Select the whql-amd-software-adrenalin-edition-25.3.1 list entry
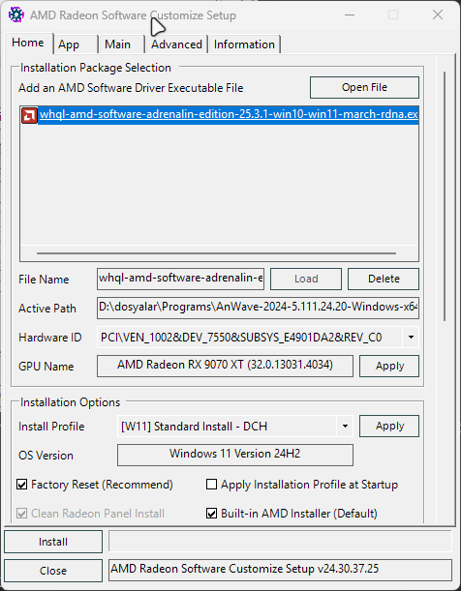Image resolution: width=461 pixels, height=591 pixels. (229, 114)
